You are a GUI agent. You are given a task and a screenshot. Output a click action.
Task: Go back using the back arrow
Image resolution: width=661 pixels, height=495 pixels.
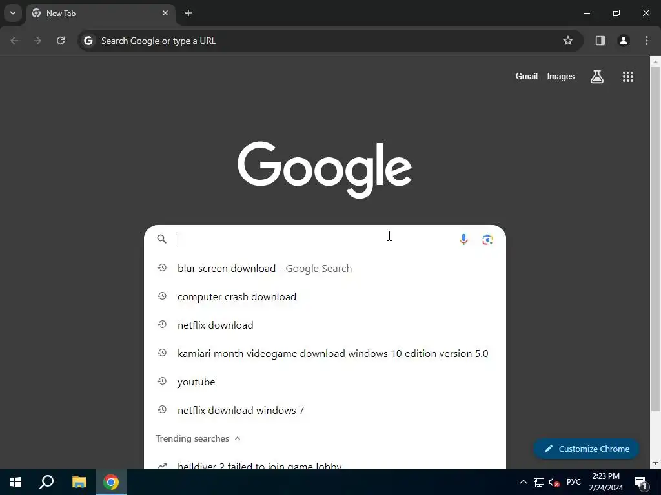click(x=14, y=41)
